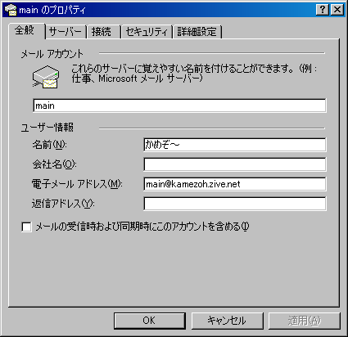Click the 適用 button
348x337 pixels.
[305, 321]
